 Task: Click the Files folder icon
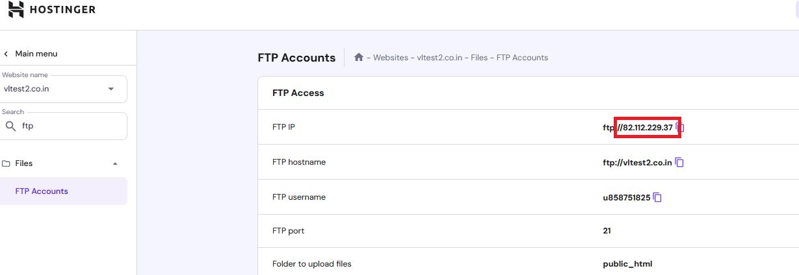tap(7, 163)
